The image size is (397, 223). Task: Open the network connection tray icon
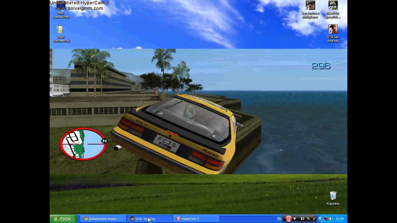326,219
